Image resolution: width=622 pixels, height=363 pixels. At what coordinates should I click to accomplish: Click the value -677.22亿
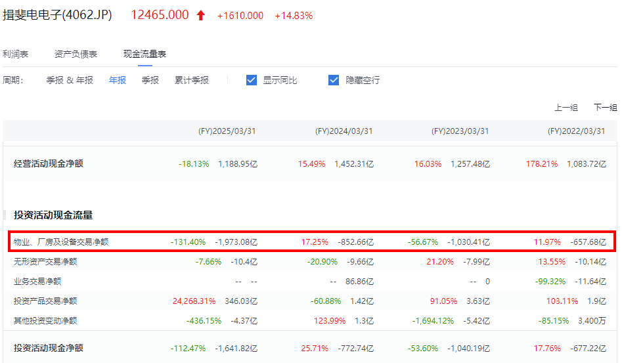pyautogui.click(x=589, y=349)
